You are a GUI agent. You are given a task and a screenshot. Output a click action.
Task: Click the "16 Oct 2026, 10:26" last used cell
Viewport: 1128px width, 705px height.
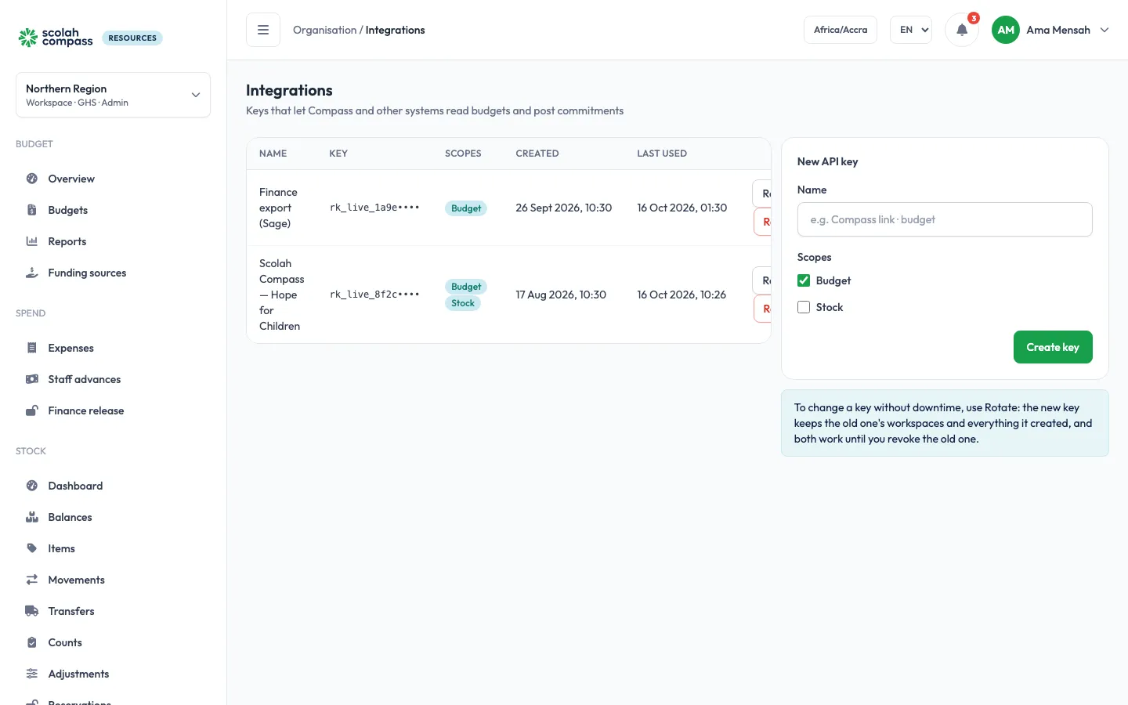[681, 295]
